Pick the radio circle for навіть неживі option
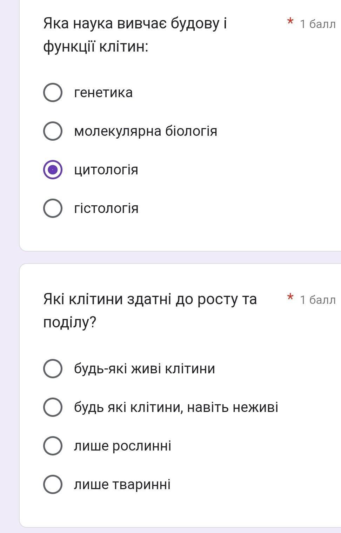 coord(53,407)
